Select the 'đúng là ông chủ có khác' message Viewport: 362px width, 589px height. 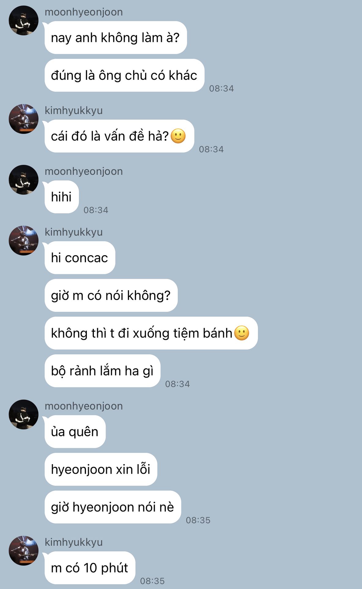[124, 75]
